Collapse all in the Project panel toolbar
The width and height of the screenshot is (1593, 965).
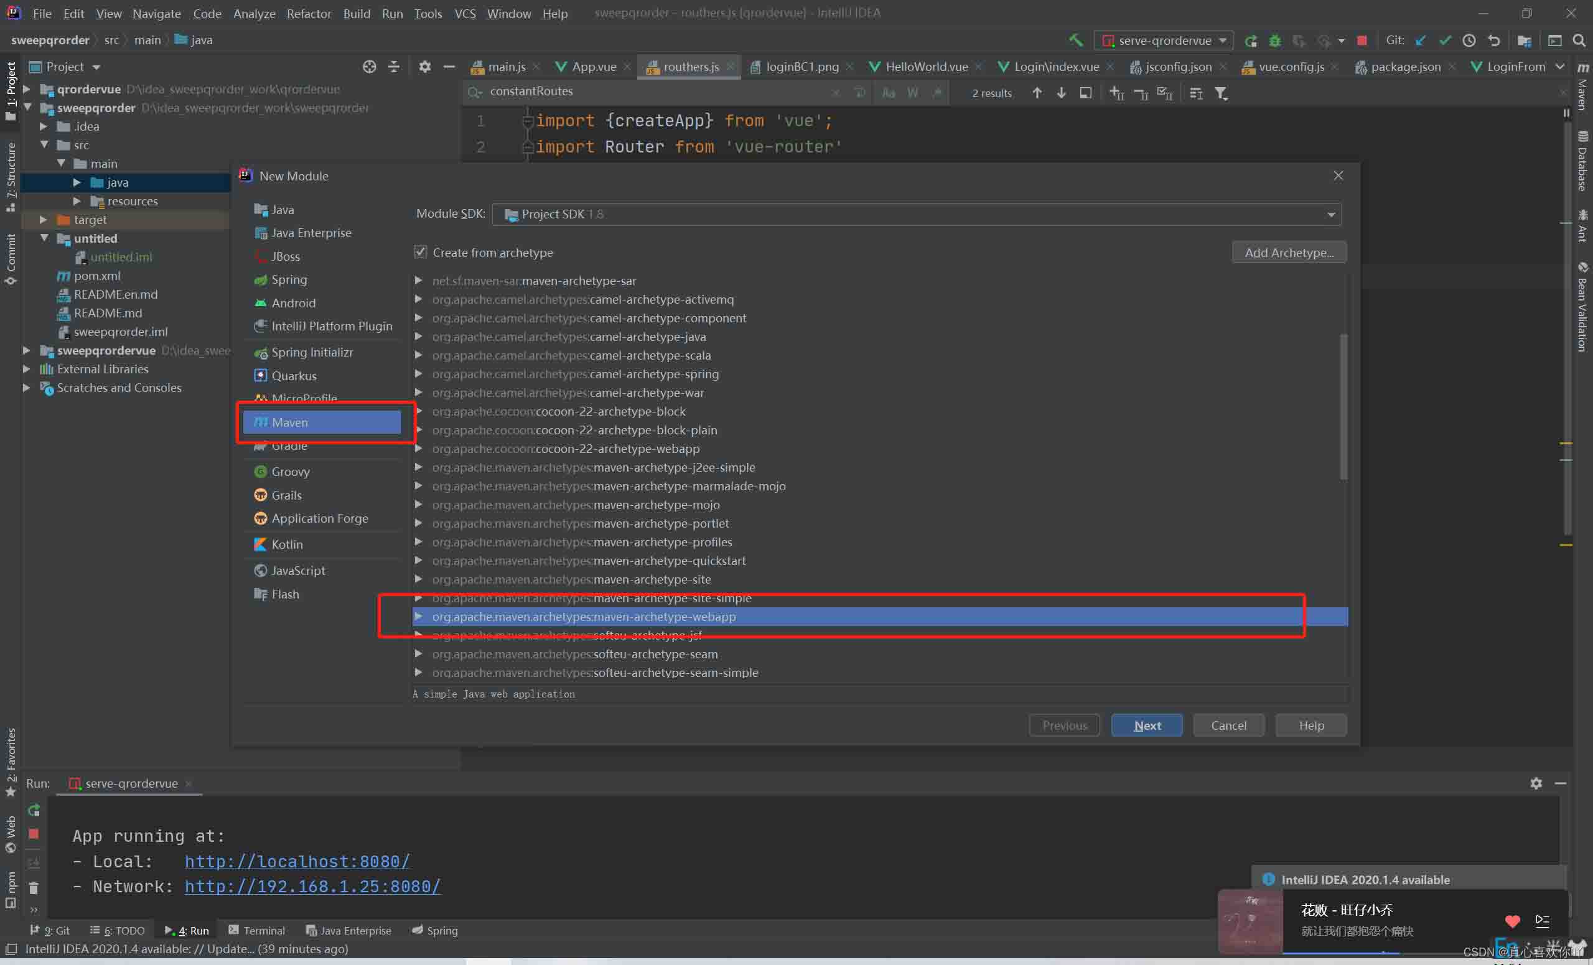coord(394,67)
